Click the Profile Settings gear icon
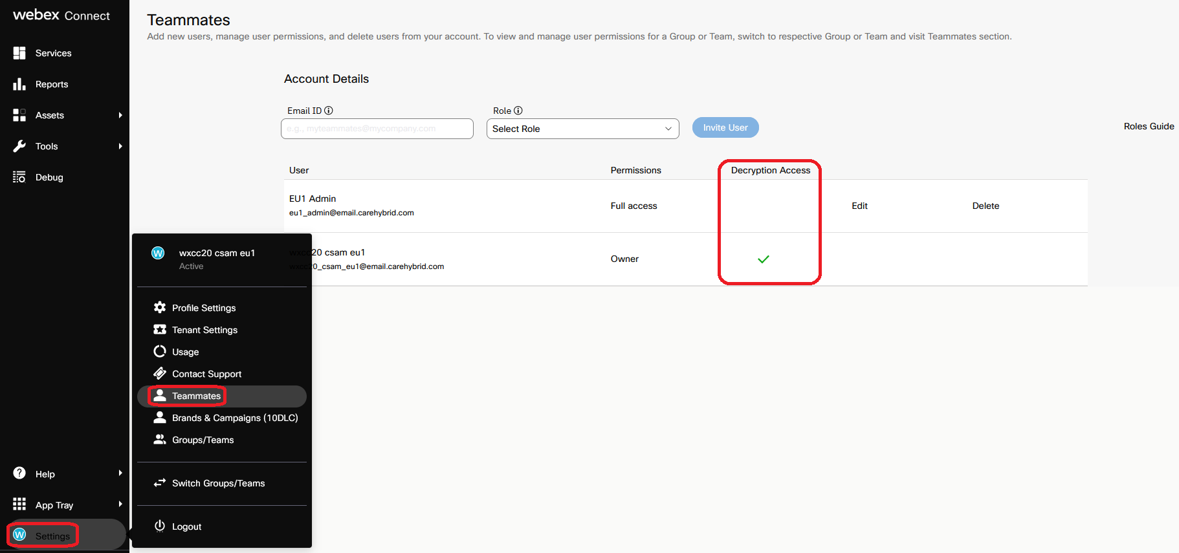This screenshot has width=1179, height=553. (160, 307)
